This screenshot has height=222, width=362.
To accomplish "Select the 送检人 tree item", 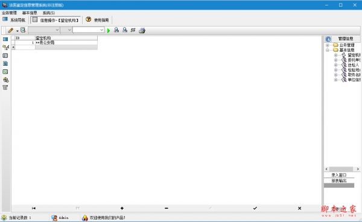I will click(x=354, y=65).
